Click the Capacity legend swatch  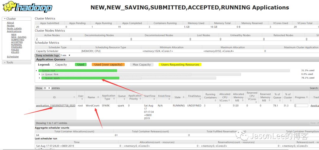click(61, 65)
